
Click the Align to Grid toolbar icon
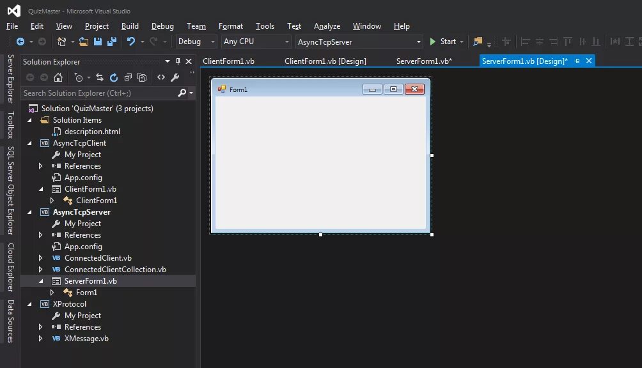coord(506,42)
